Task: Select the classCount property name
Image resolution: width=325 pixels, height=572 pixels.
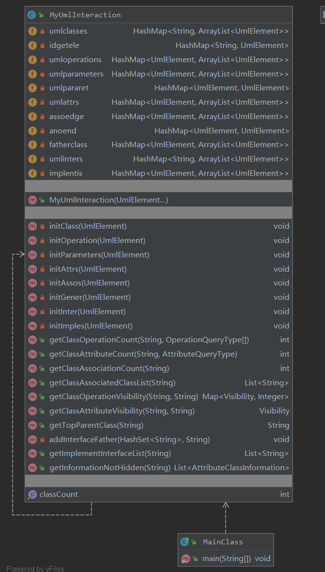Action: click(x=58, y=494)
